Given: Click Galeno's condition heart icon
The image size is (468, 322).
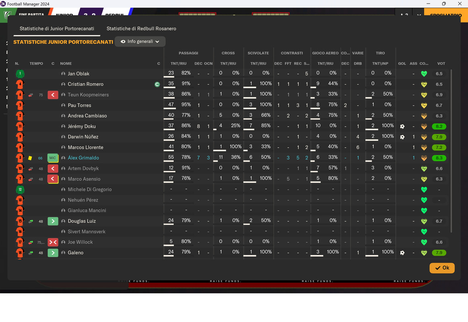Looking at the screenshot, I should [424, 253].
